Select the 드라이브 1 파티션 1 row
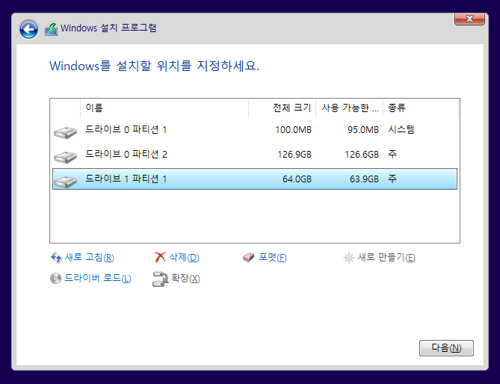The width and height of the screenshot is (500, 384). point(254,179)
